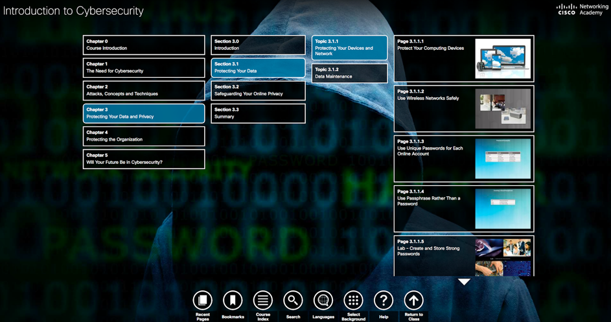Expand Chapter 1 The Need for Cybersecurity

144,68
